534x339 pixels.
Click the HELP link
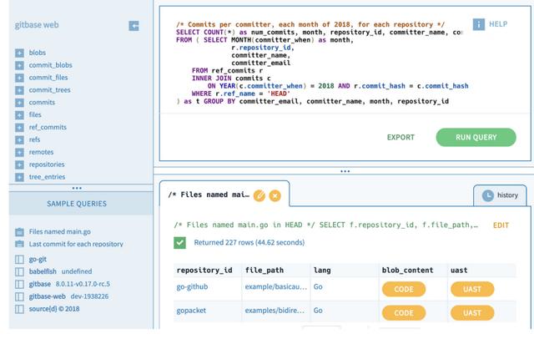click(498, 24)
